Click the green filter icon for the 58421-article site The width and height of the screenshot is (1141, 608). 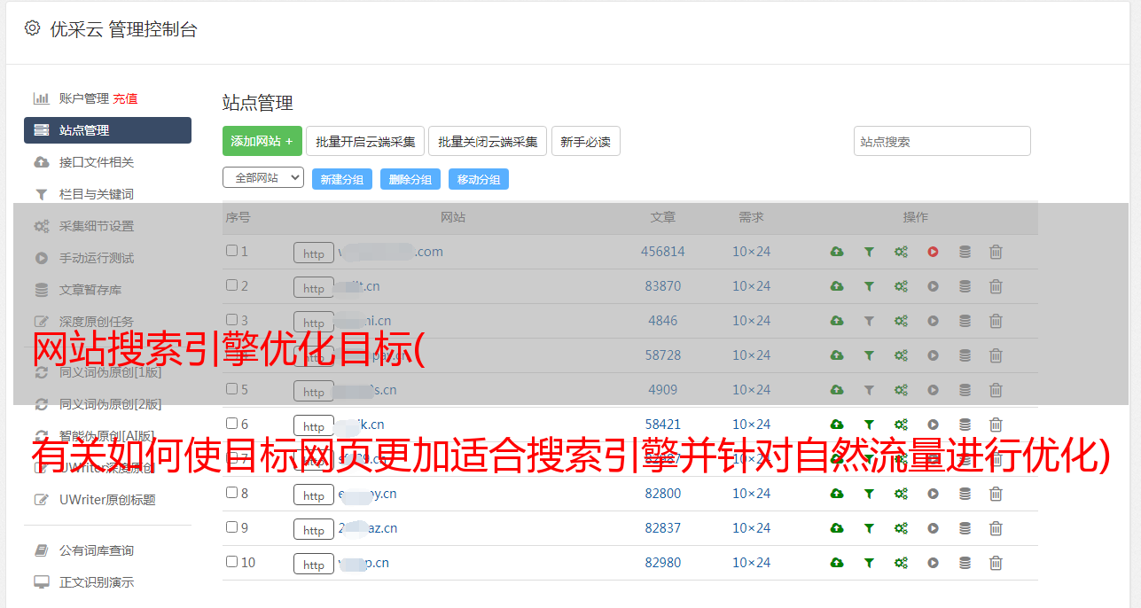(x=869, y=425)
